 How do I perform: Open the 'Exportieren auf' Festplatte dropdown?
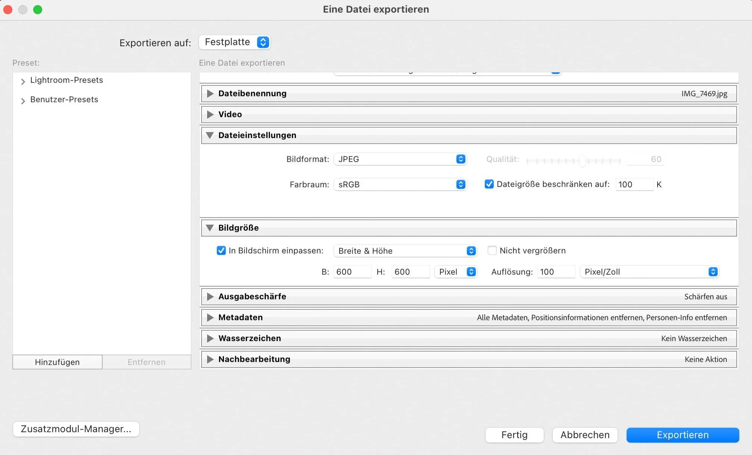click(234, 42)
